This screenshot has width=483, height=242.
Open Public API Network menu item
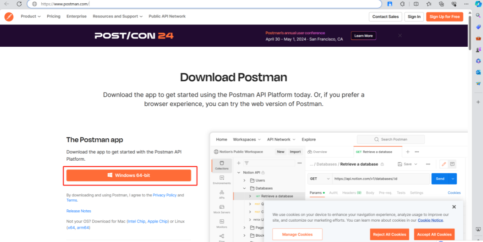[x=167, y=16]
